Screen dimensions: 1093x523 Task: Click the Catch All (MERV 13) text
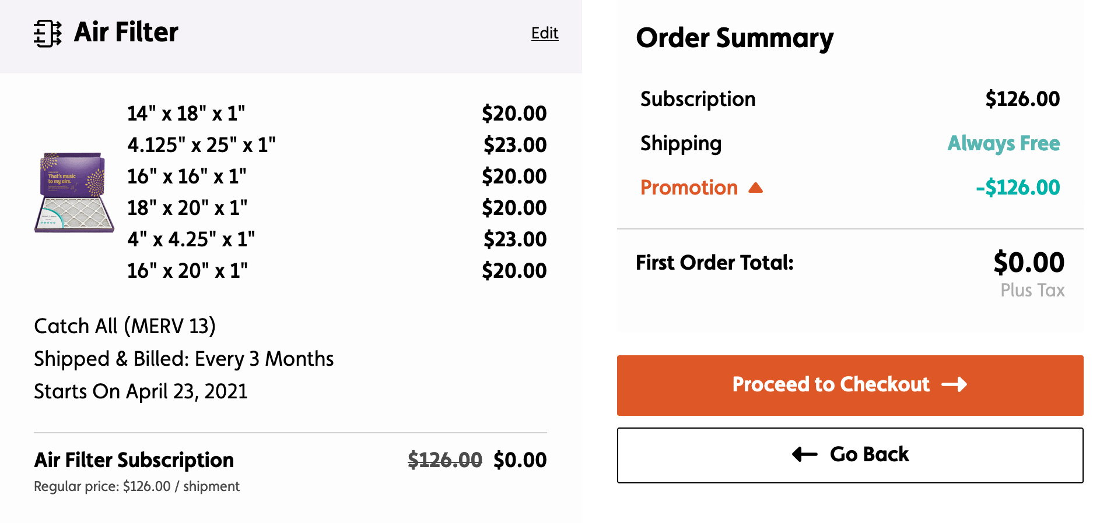[x=125, y=326]
